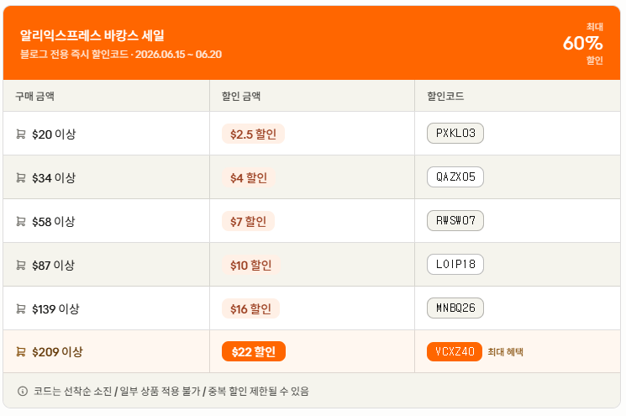Select the $4 할인 badge
Screen dimensions: 626x416
coord(249,177)
